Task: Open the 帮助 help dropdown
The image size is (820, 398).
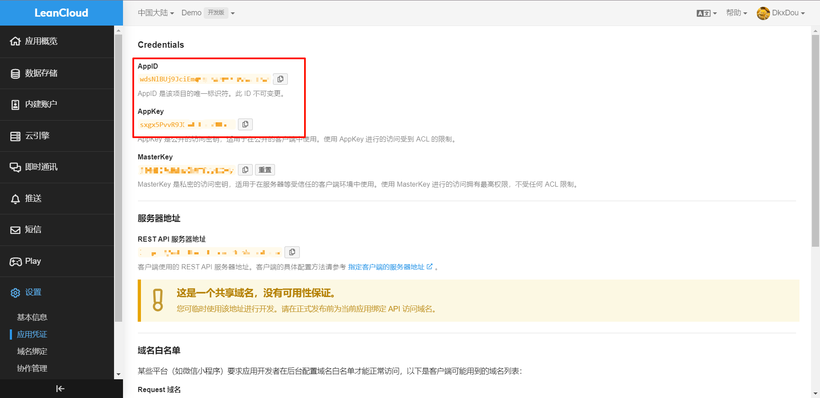Action: [x=737, y=13]
